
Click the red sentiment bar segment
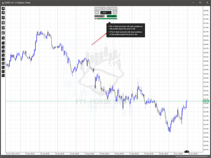[x=95, y=19]
